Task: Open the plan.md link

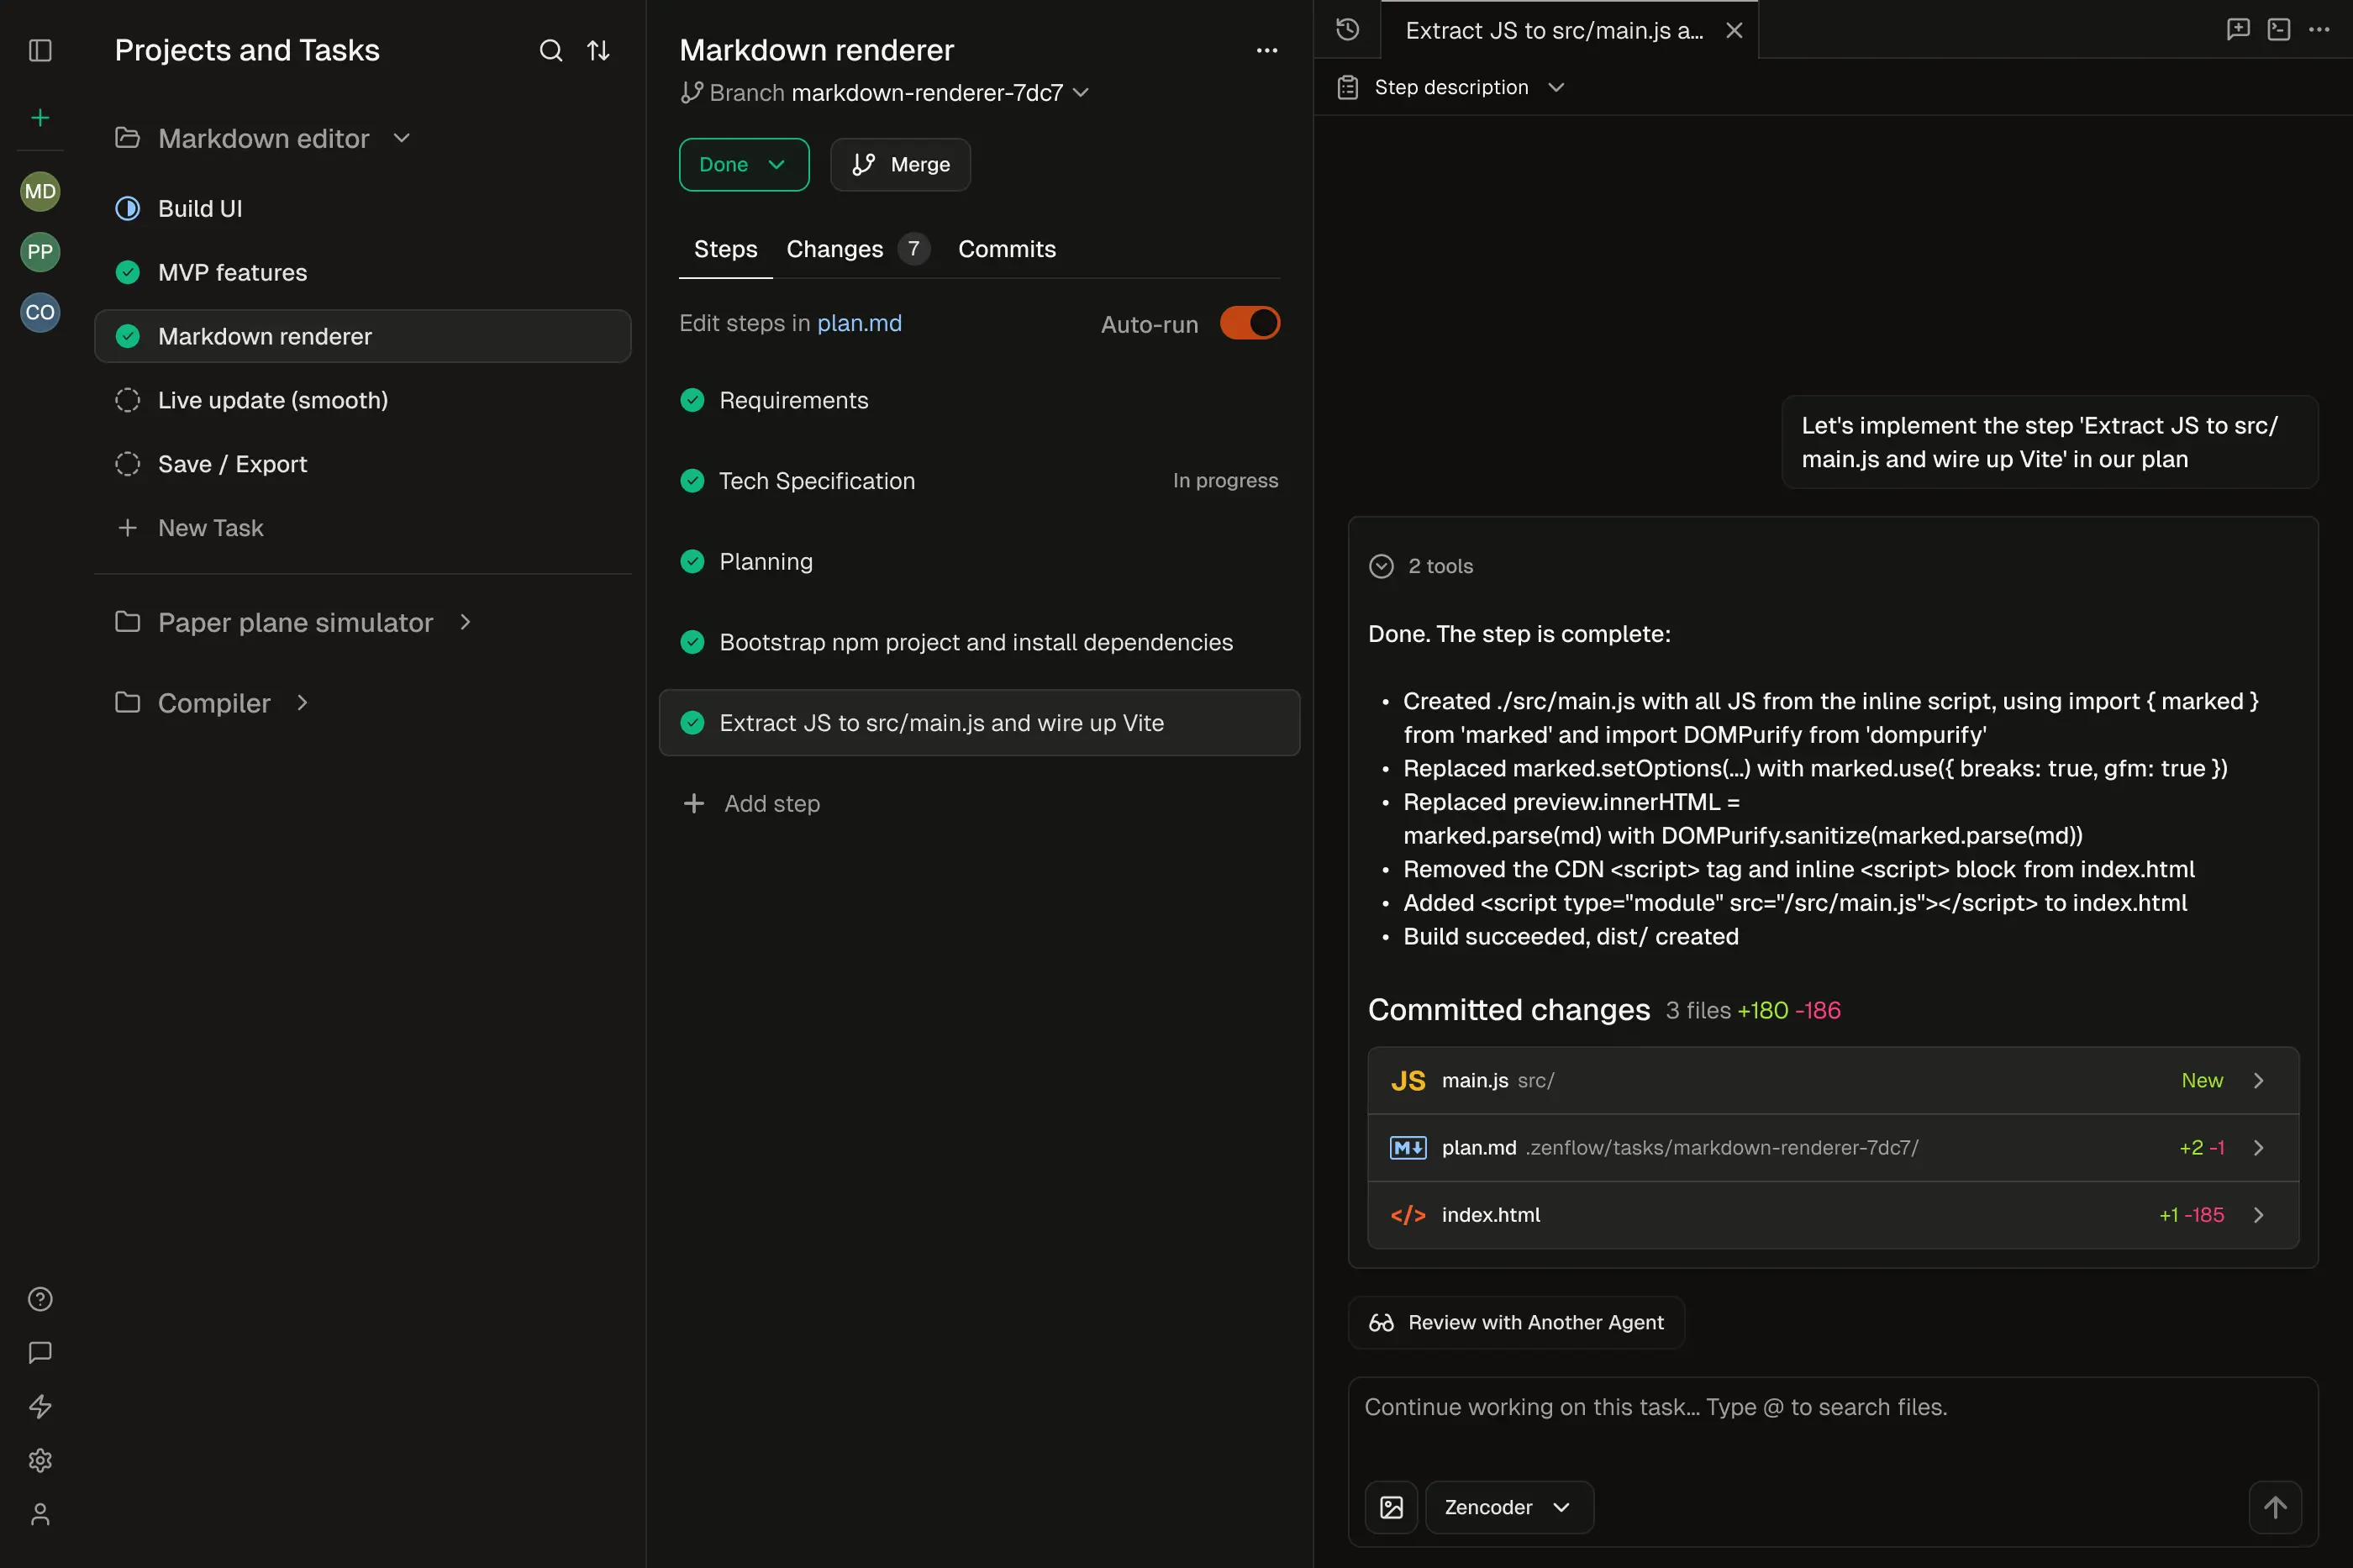Action: (858, 323)
